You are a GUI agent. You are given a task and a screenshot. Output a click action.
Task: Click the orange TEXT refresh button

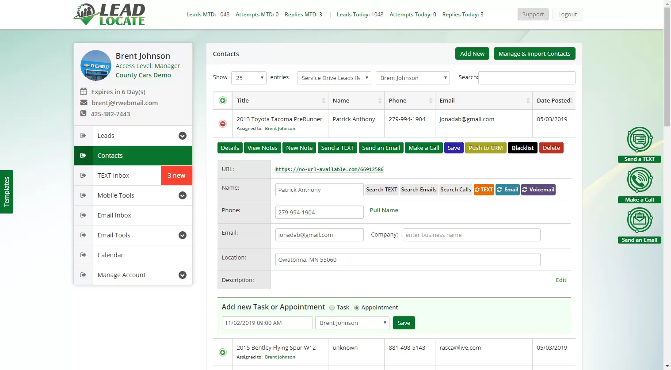(x=484, y=190)
